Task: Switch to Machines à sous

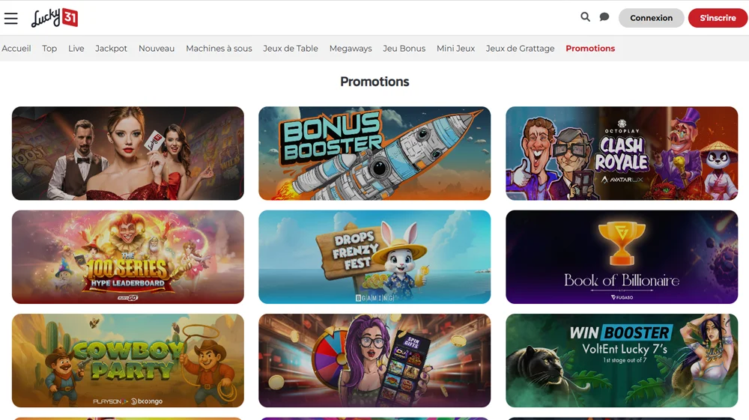Action: 219,48
